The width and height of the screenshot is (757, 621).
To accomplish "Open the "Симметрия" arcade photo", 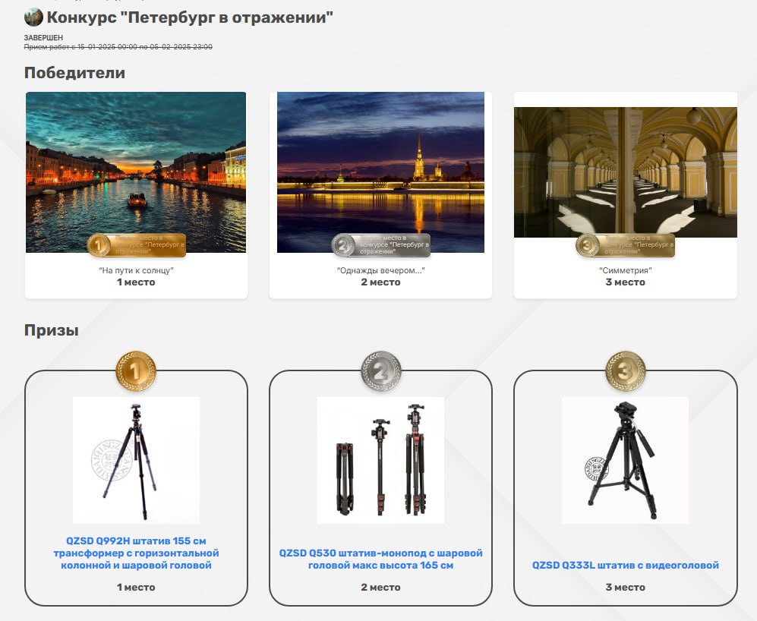I will pyautogui.click(x=625, y=172).
